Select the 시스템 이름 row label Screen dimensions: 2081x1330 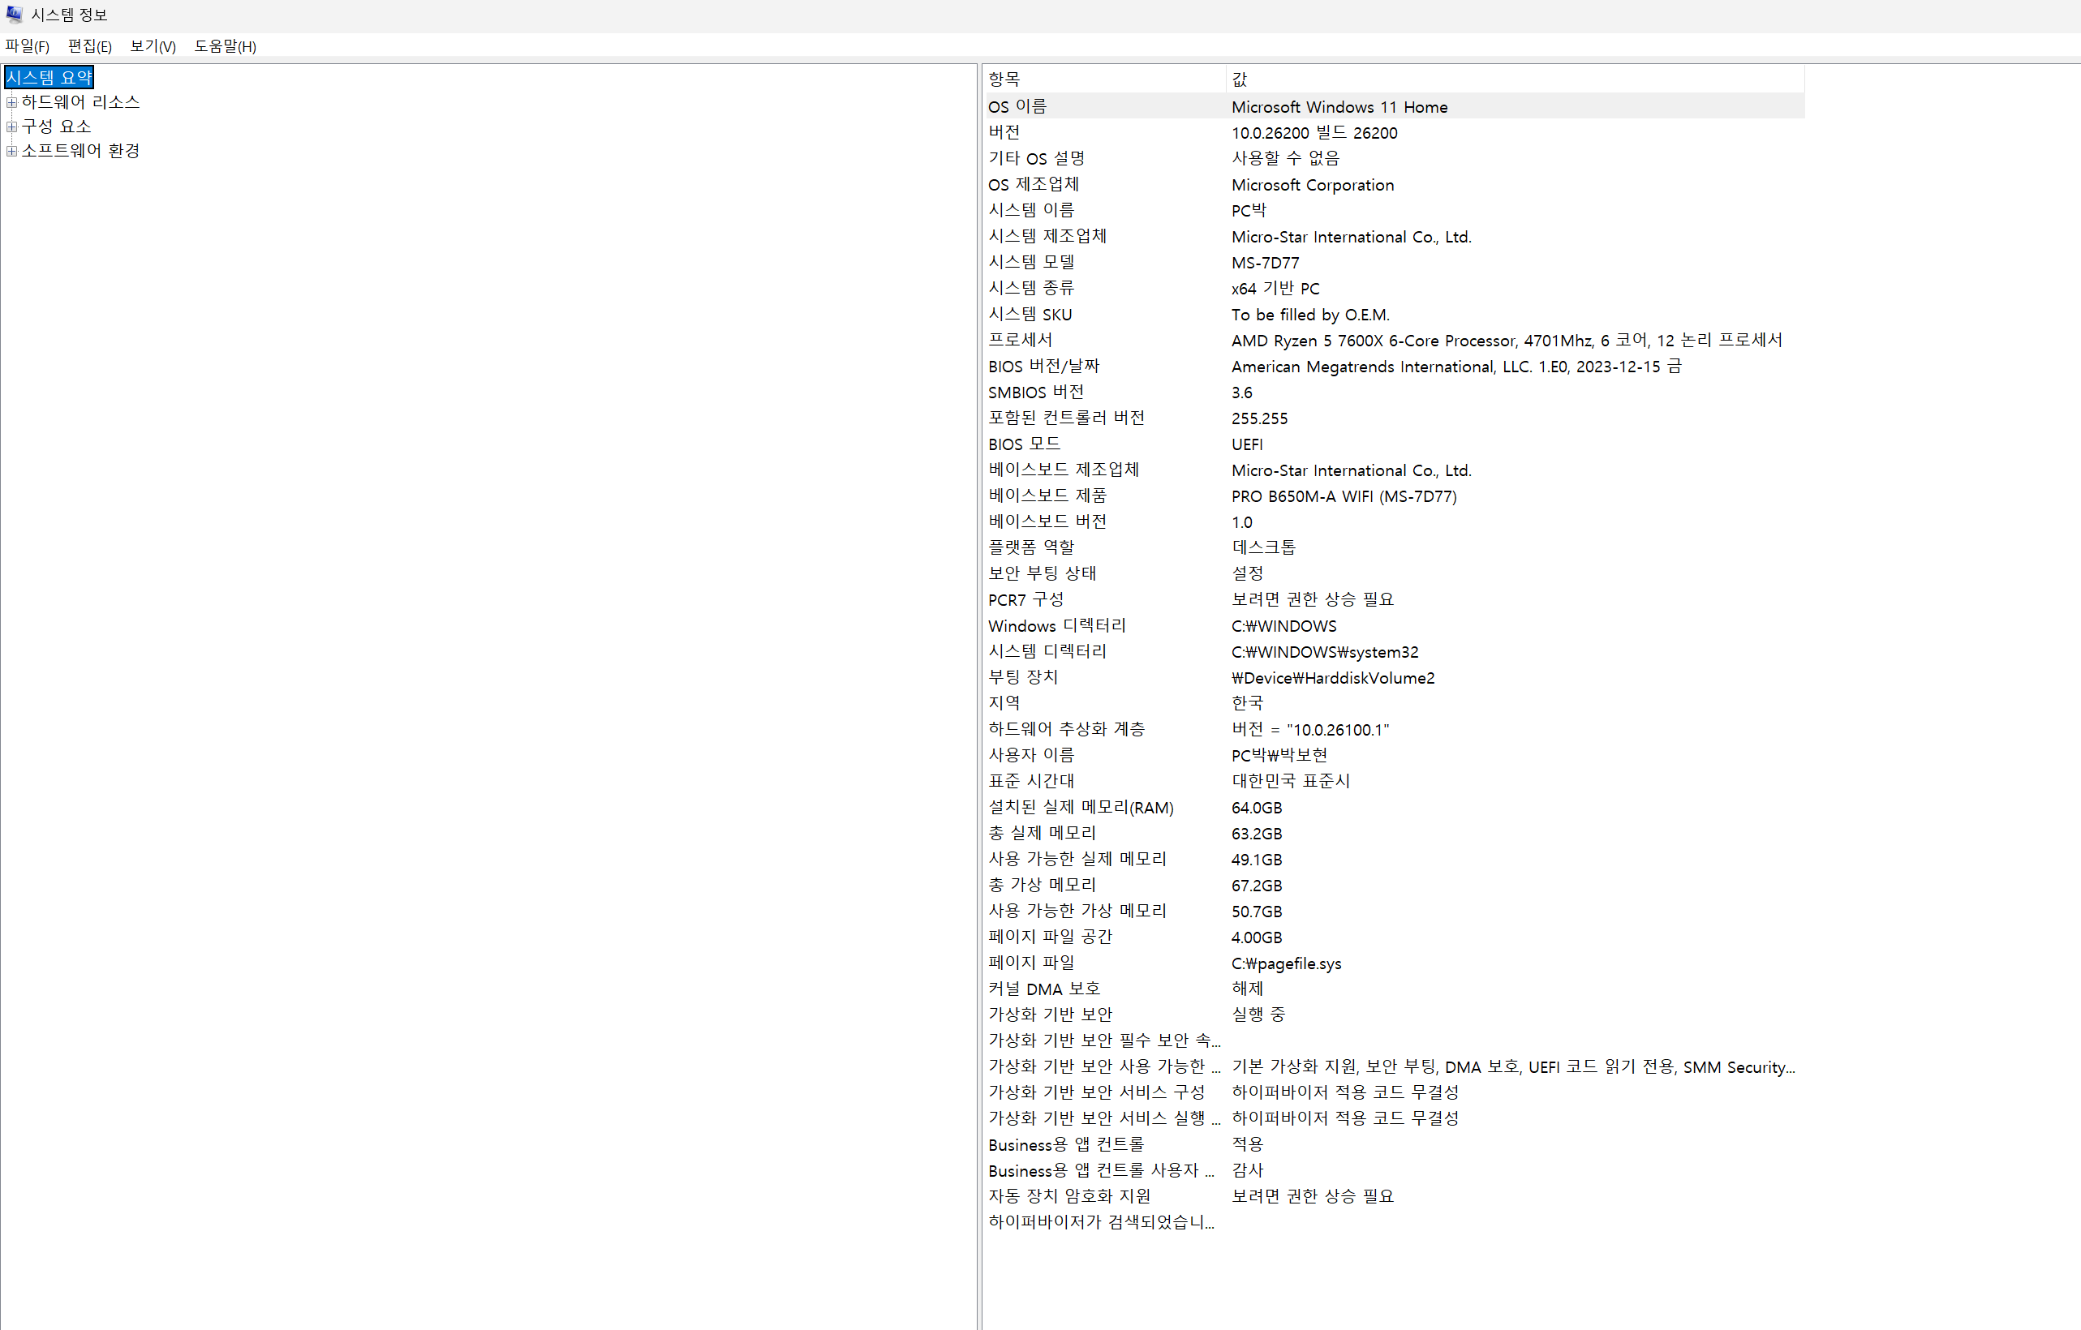[x=1031, y=210]
